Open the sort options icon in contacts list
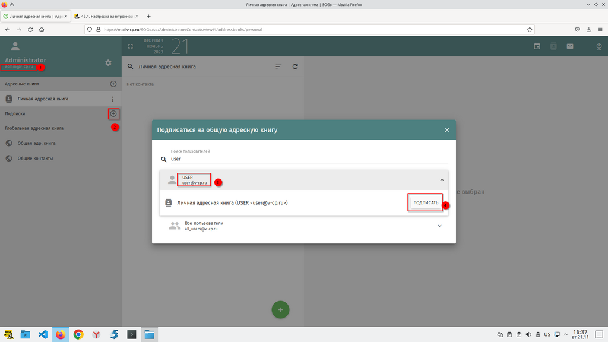 [278, 66]
